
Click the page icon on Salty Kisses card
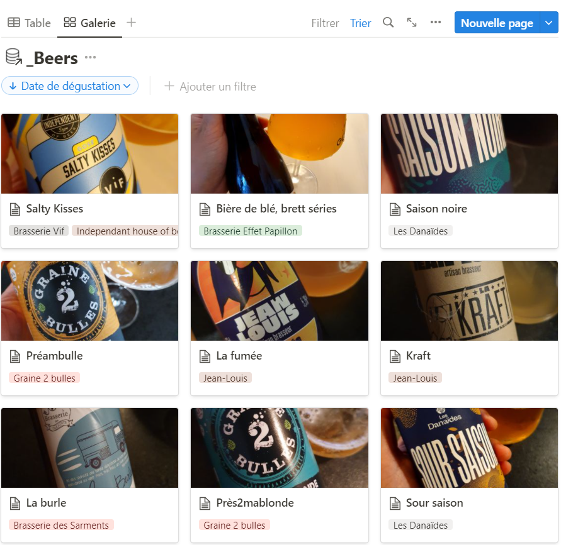point(15,208)
